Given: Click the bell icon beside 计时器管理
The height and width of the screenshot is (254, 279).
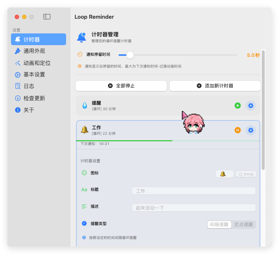Looking at the screenshot, I should click(x=81, y=37).
